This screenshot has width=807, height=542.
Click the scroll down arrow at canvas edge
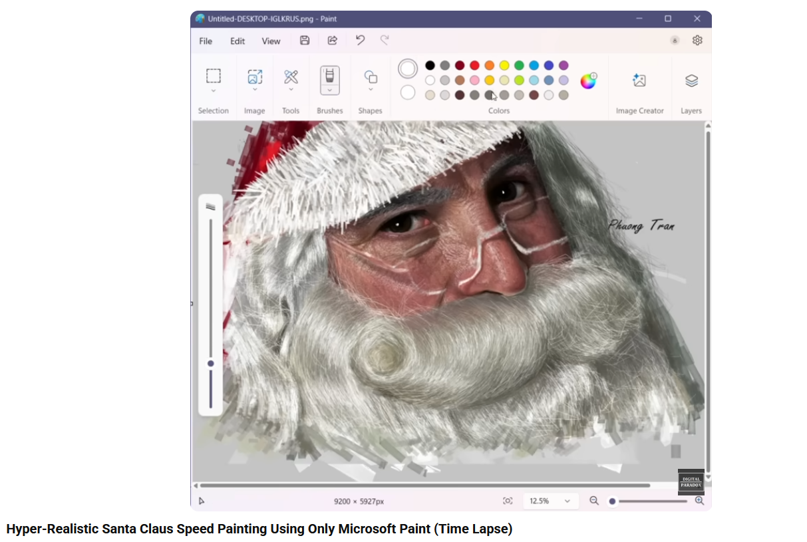[x=708, y=477]
